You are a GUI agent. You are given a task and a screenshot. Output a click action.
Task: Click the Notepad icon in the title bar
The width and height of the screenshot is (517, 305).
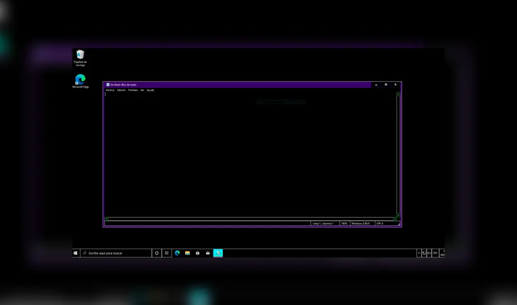[x=108, y=84]
